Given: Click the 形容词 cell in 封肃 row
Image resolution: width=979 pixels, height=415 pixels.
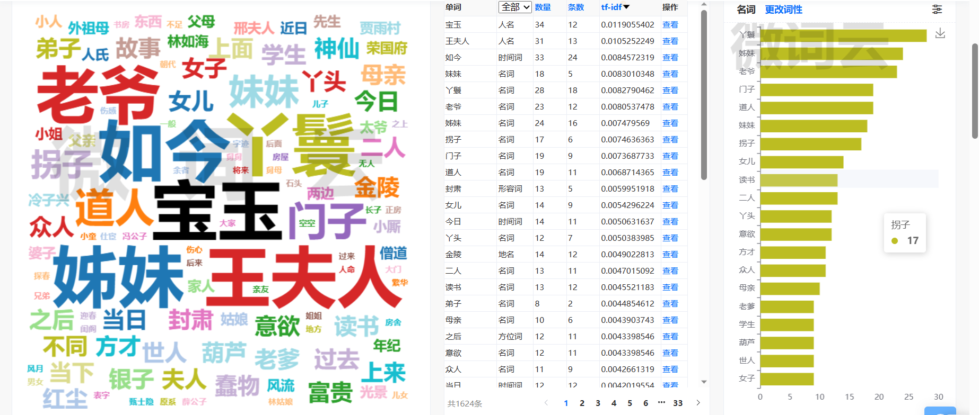Looking at the screenshot, I should click(510, 188).
